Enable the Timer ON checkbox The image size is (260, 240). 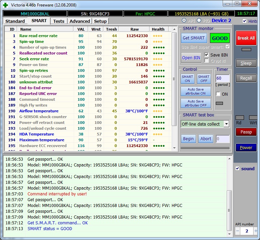(218, 94)
